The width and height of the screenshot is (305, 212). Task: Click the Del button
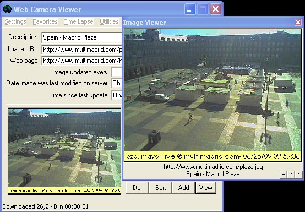tap(137, 188)
